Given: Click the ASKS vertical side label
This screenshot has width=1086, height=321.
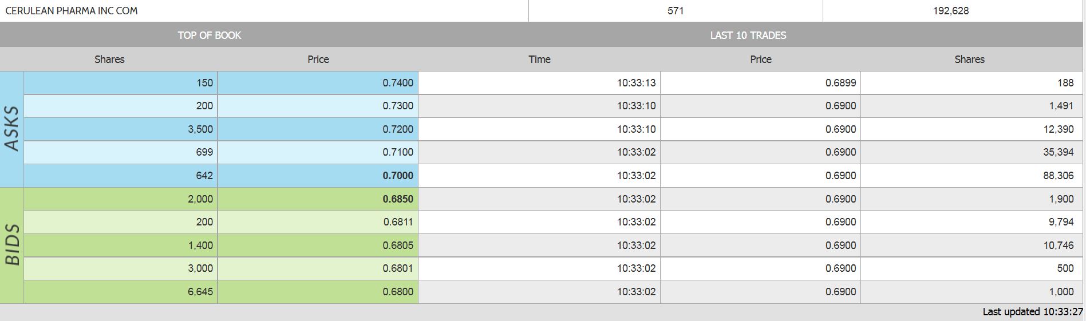Looking at the screenshot, I should point(12,129).
